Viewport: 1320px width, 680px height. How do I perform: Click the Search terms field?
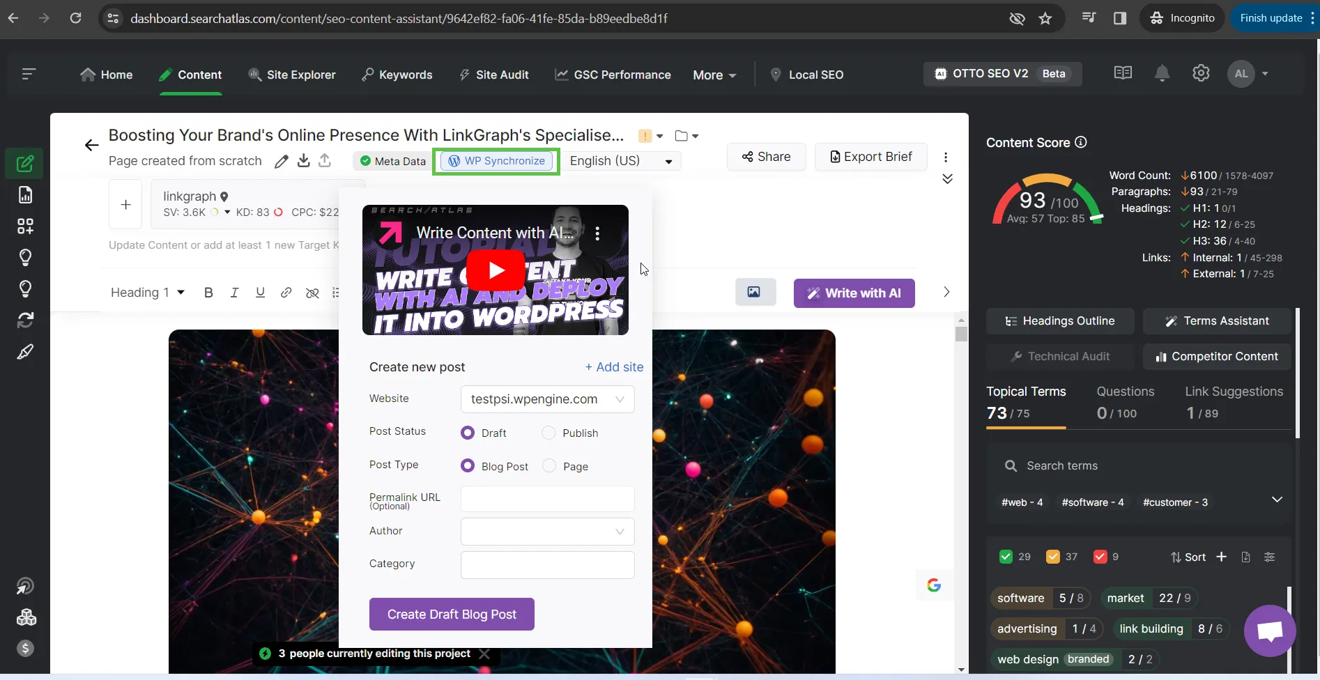[1138, 465]
